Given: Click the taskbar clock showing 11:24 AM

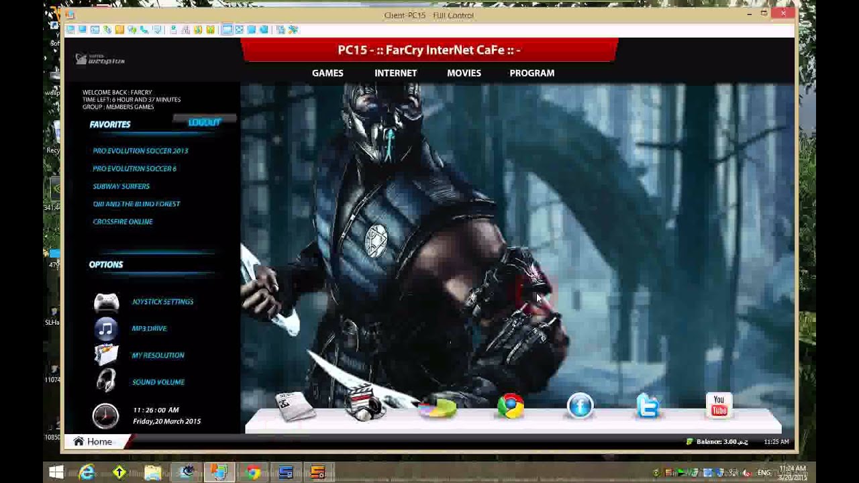Looking at the screenshot, I should pos(793,472).
